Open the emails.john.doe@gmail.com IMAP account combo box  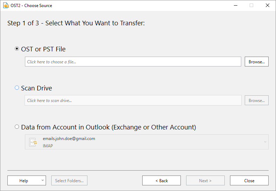pos(147,142)
